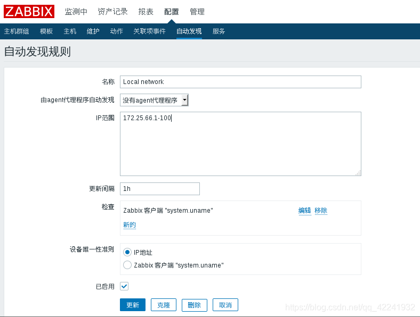Click the 取消 button

click(225, 305)
